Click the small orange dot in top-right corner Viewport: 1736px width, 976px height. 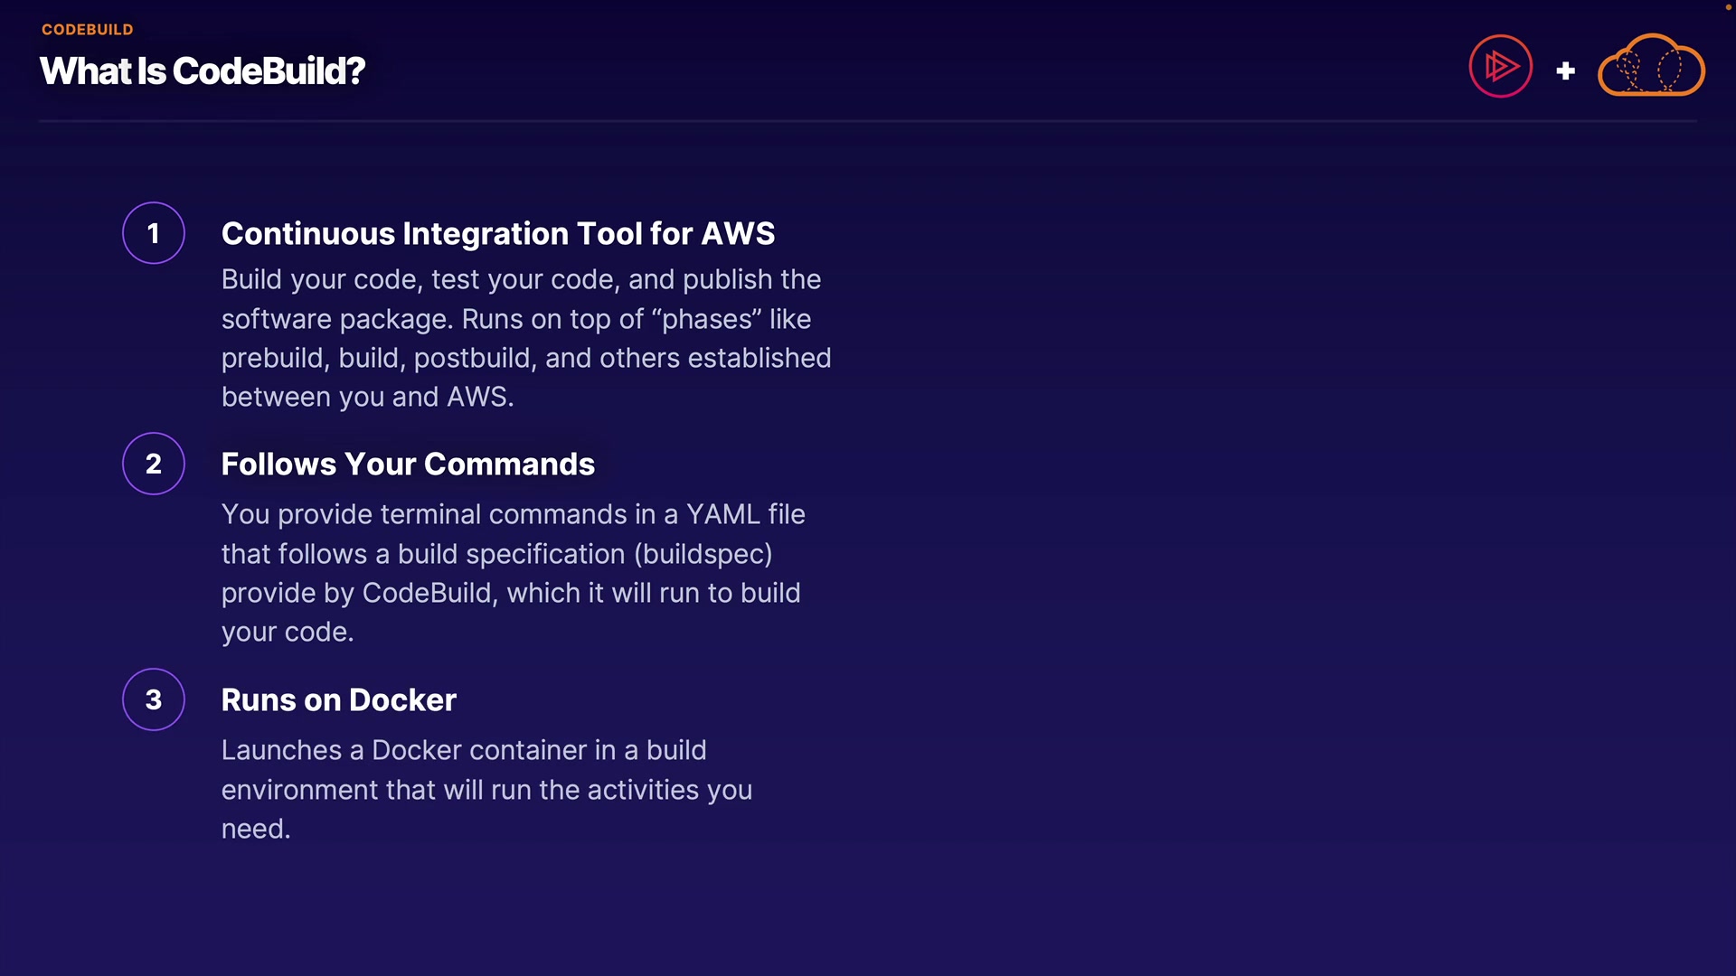click(x=1729, y=6)
